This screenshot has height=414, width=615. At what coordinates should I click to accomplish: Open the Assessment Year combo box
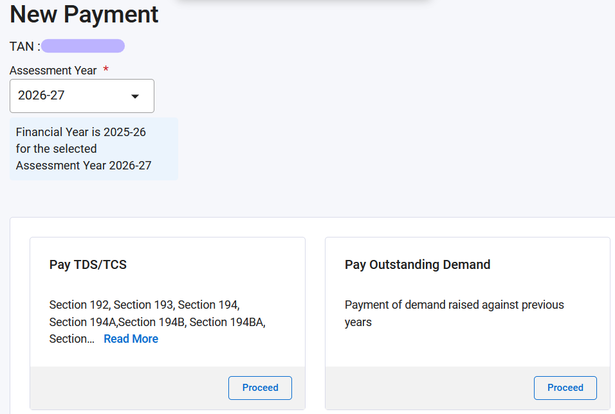tap(82, 96)
